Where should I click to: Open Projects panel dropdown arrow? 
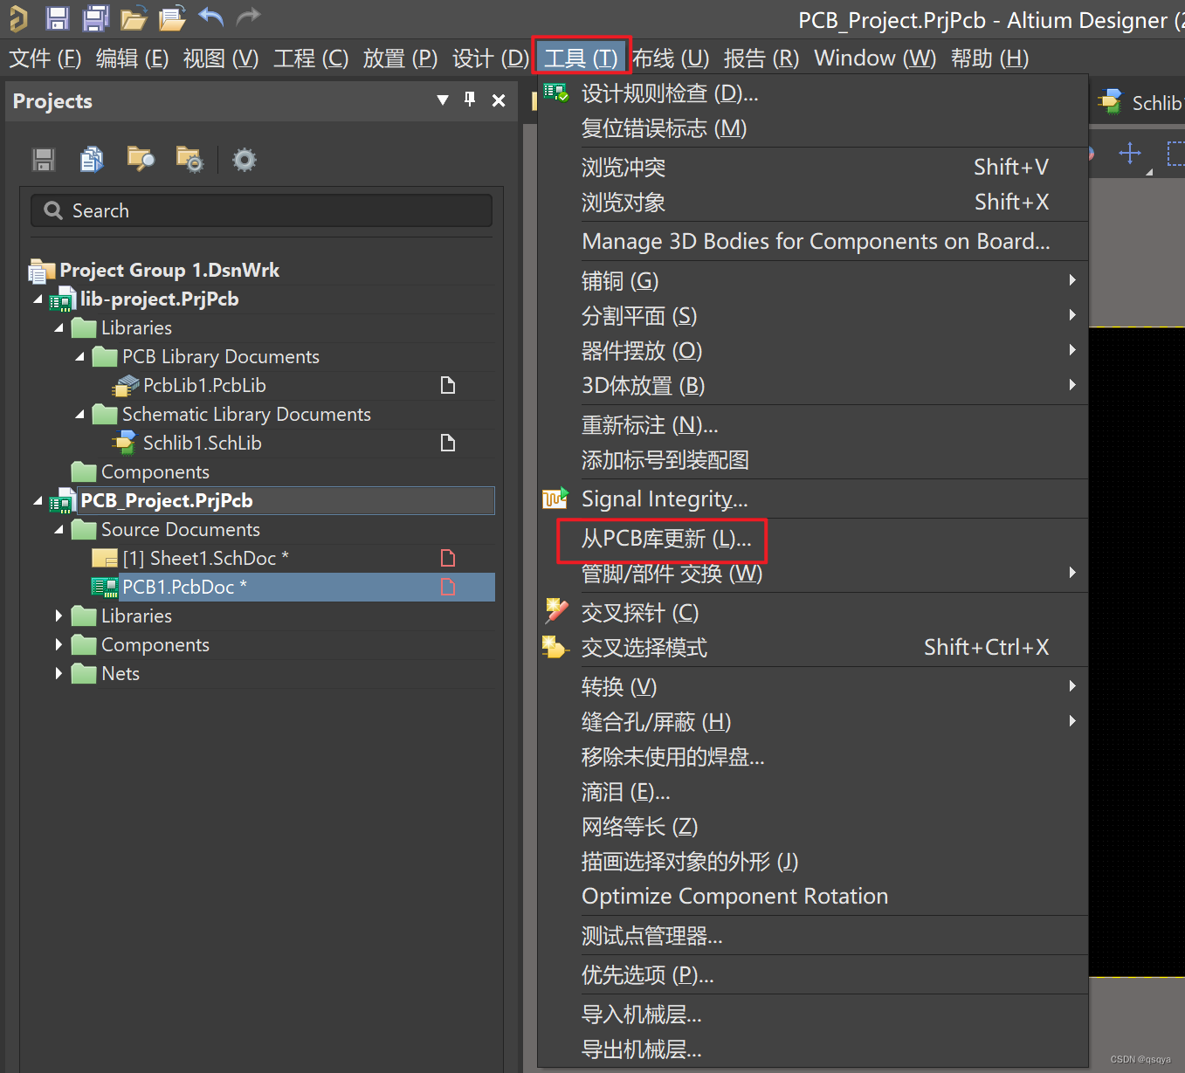point(443,100)
